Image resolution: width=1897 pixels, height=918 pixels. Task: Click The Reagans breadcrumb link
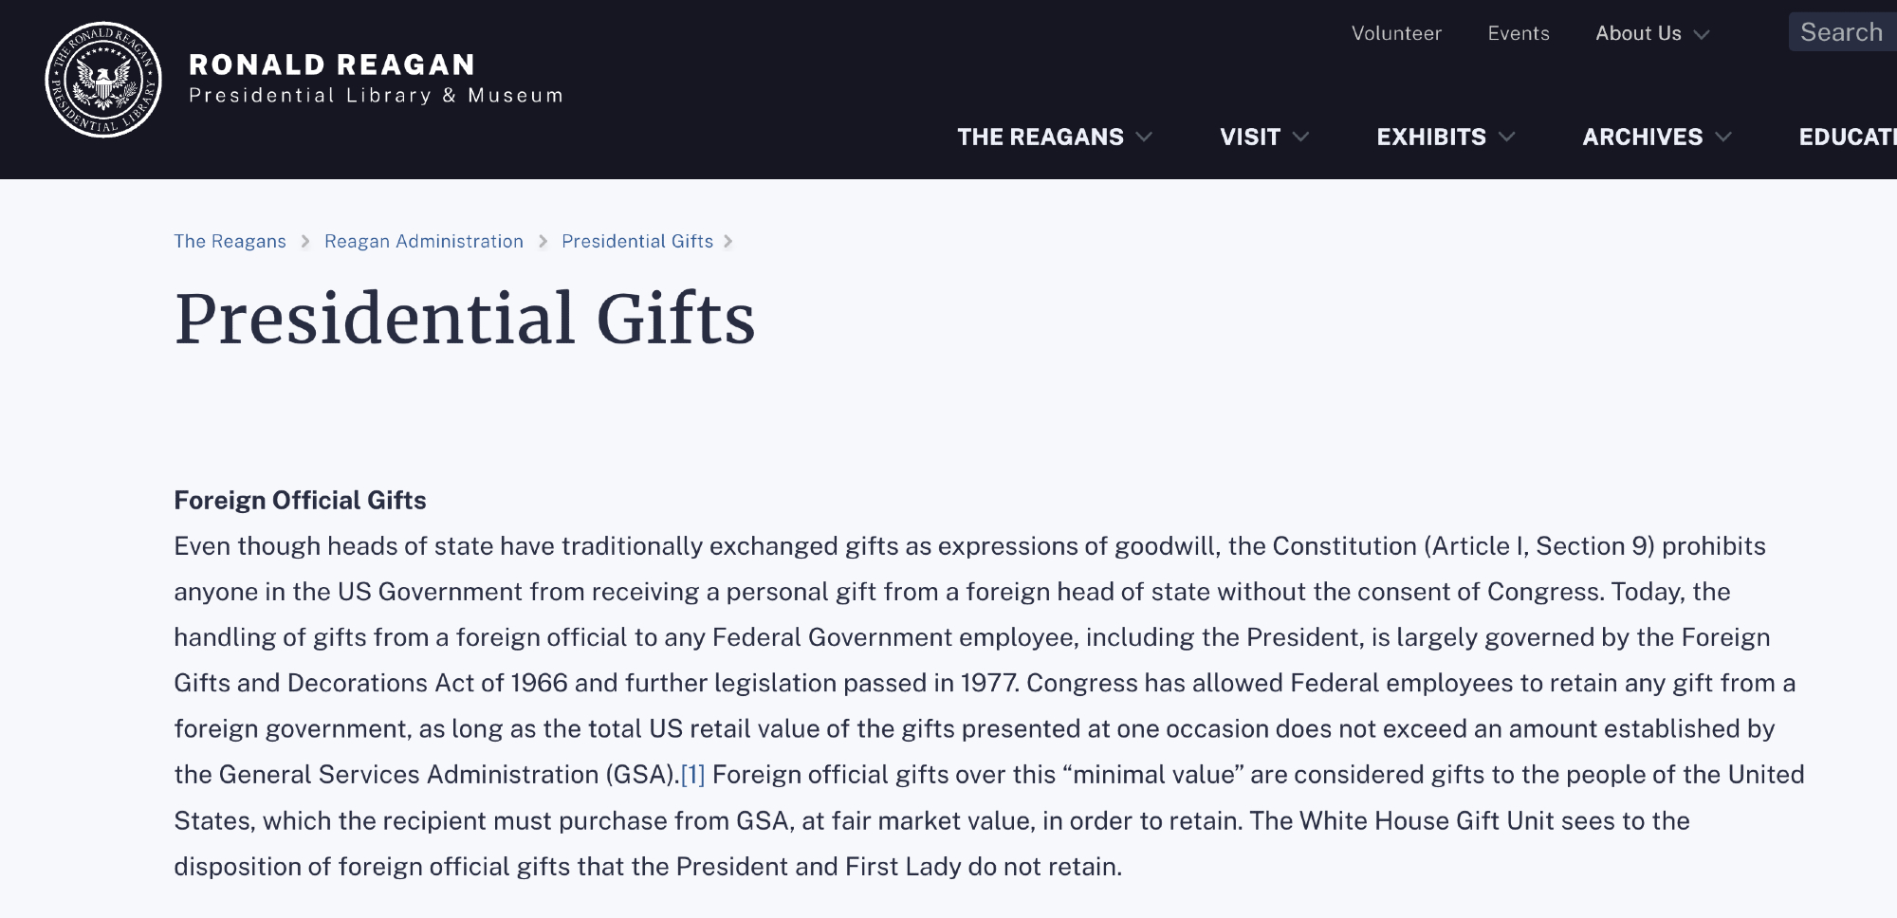pyautogui.click(x=230, y=241)
